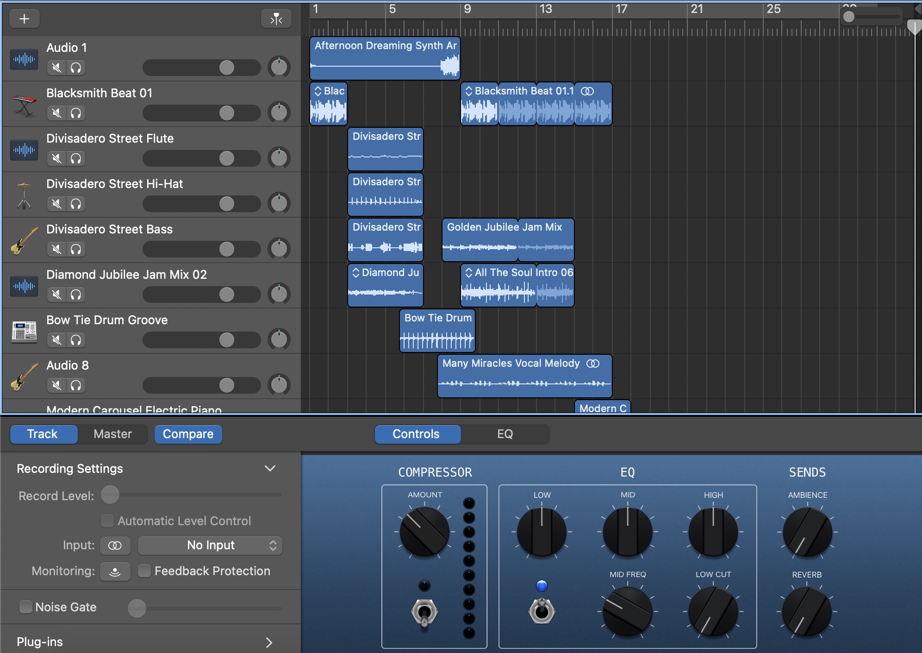
Task: Click the add track plus button
Action: (25, 19)
